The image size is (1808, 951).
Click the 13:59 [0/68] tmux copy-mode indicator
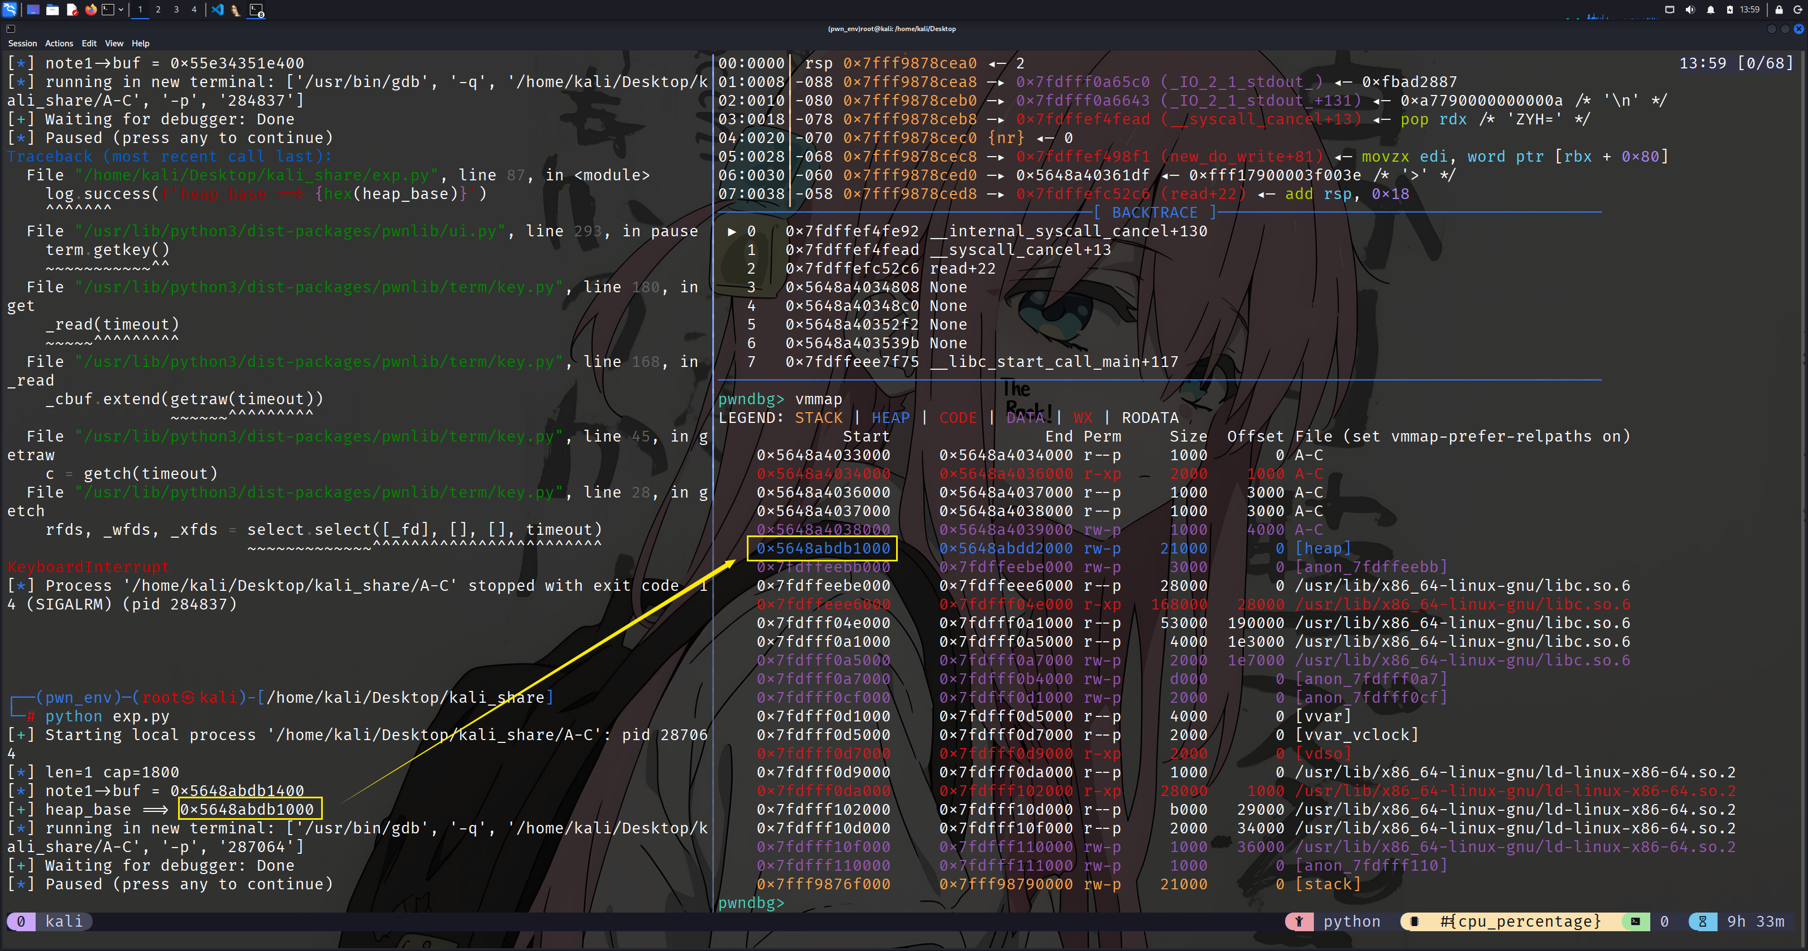pyautogui.click(x=1736, y=63)
